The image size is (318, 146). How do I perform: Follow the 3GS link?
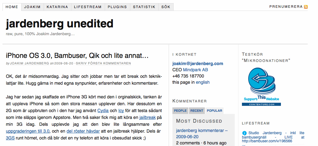click(10, 138)
